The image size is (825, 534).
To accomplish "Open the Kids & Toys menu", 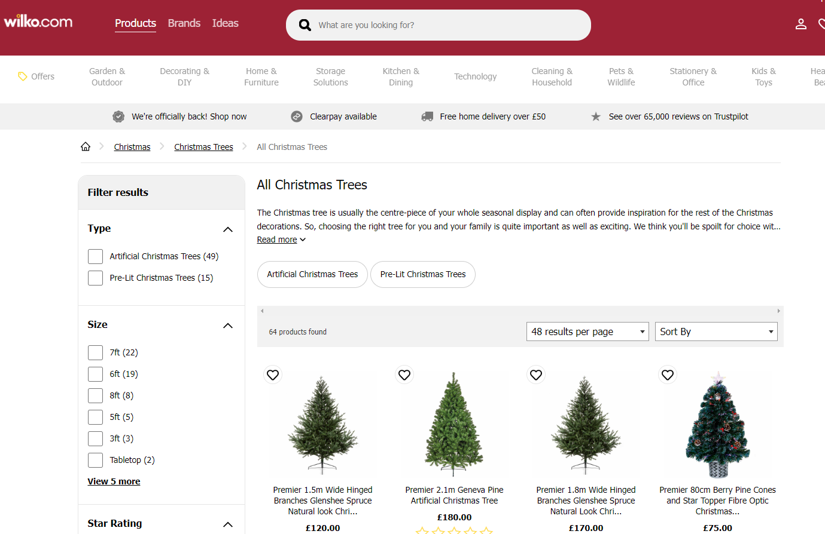I will point(764,76).
